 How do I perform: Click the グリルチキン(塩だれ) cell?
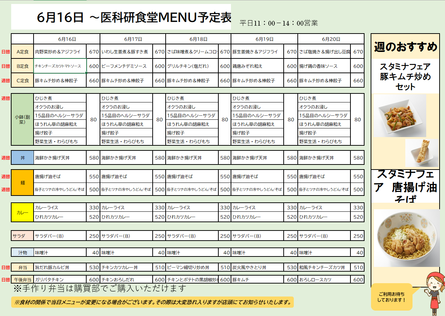pyautogui.click(x=192, y=66)
